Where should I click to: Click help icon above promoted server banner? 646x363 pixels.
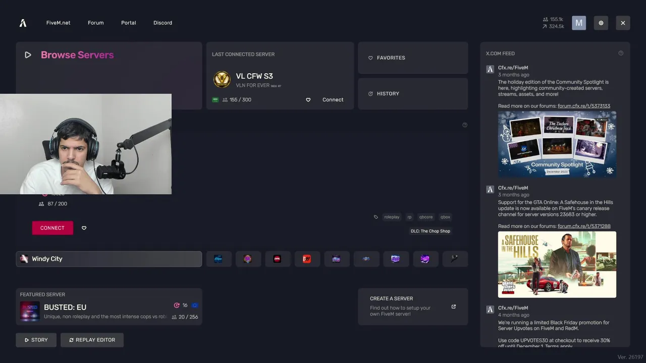465,125
